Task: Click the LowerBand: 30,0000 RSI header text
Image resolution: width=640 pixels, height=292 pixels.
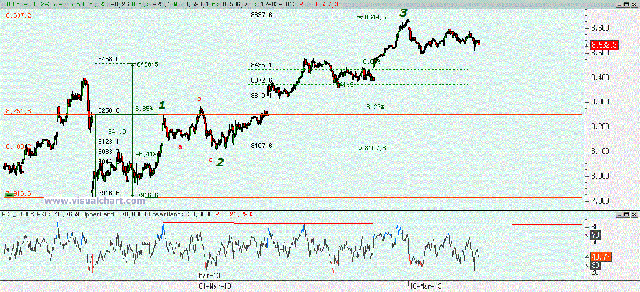Action: tap(181, 214)
